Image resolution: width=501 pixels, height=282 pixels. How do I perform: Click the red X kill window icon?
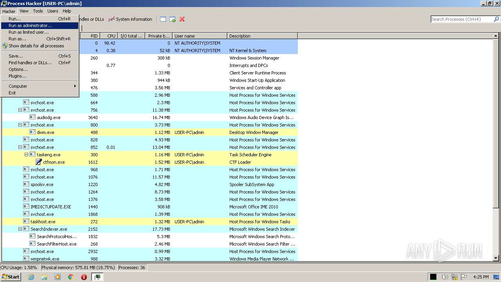pos(182,19)
